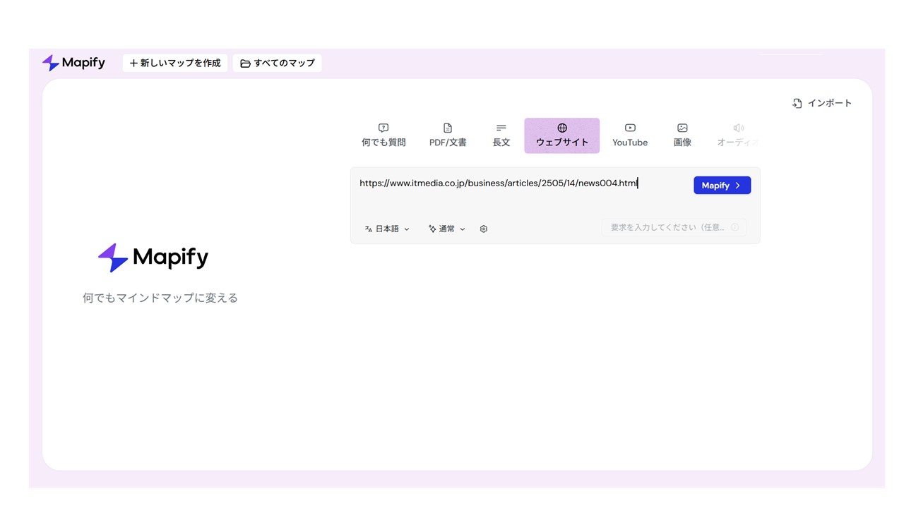Viewport: 904px width, 508px height.
Task: Open the オーディオ audio tab
Action: pos(738,135)
